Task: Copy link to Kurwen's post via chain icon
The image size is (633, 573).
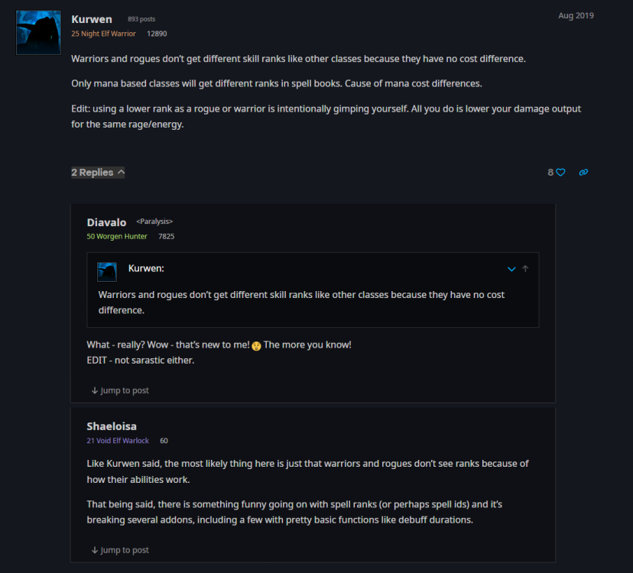Action: pyautogui.click(x=583, y=173)
